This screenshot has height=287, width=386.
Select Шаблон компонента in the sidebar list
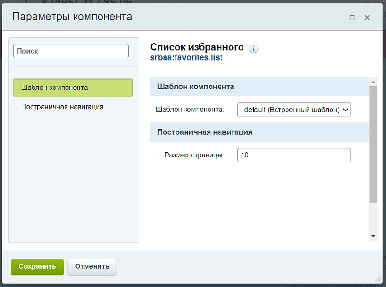pyautogui.click(x=73, y=88)
